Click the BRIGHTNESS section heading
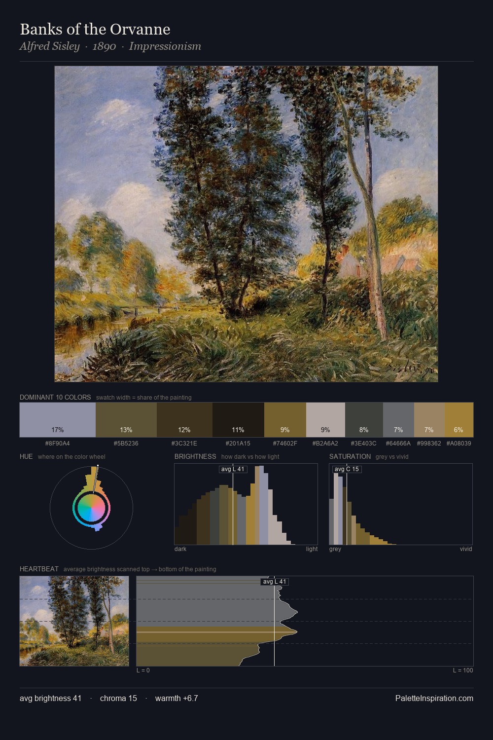This screenshot has height=740, width=493. click(x=195, y=456)
